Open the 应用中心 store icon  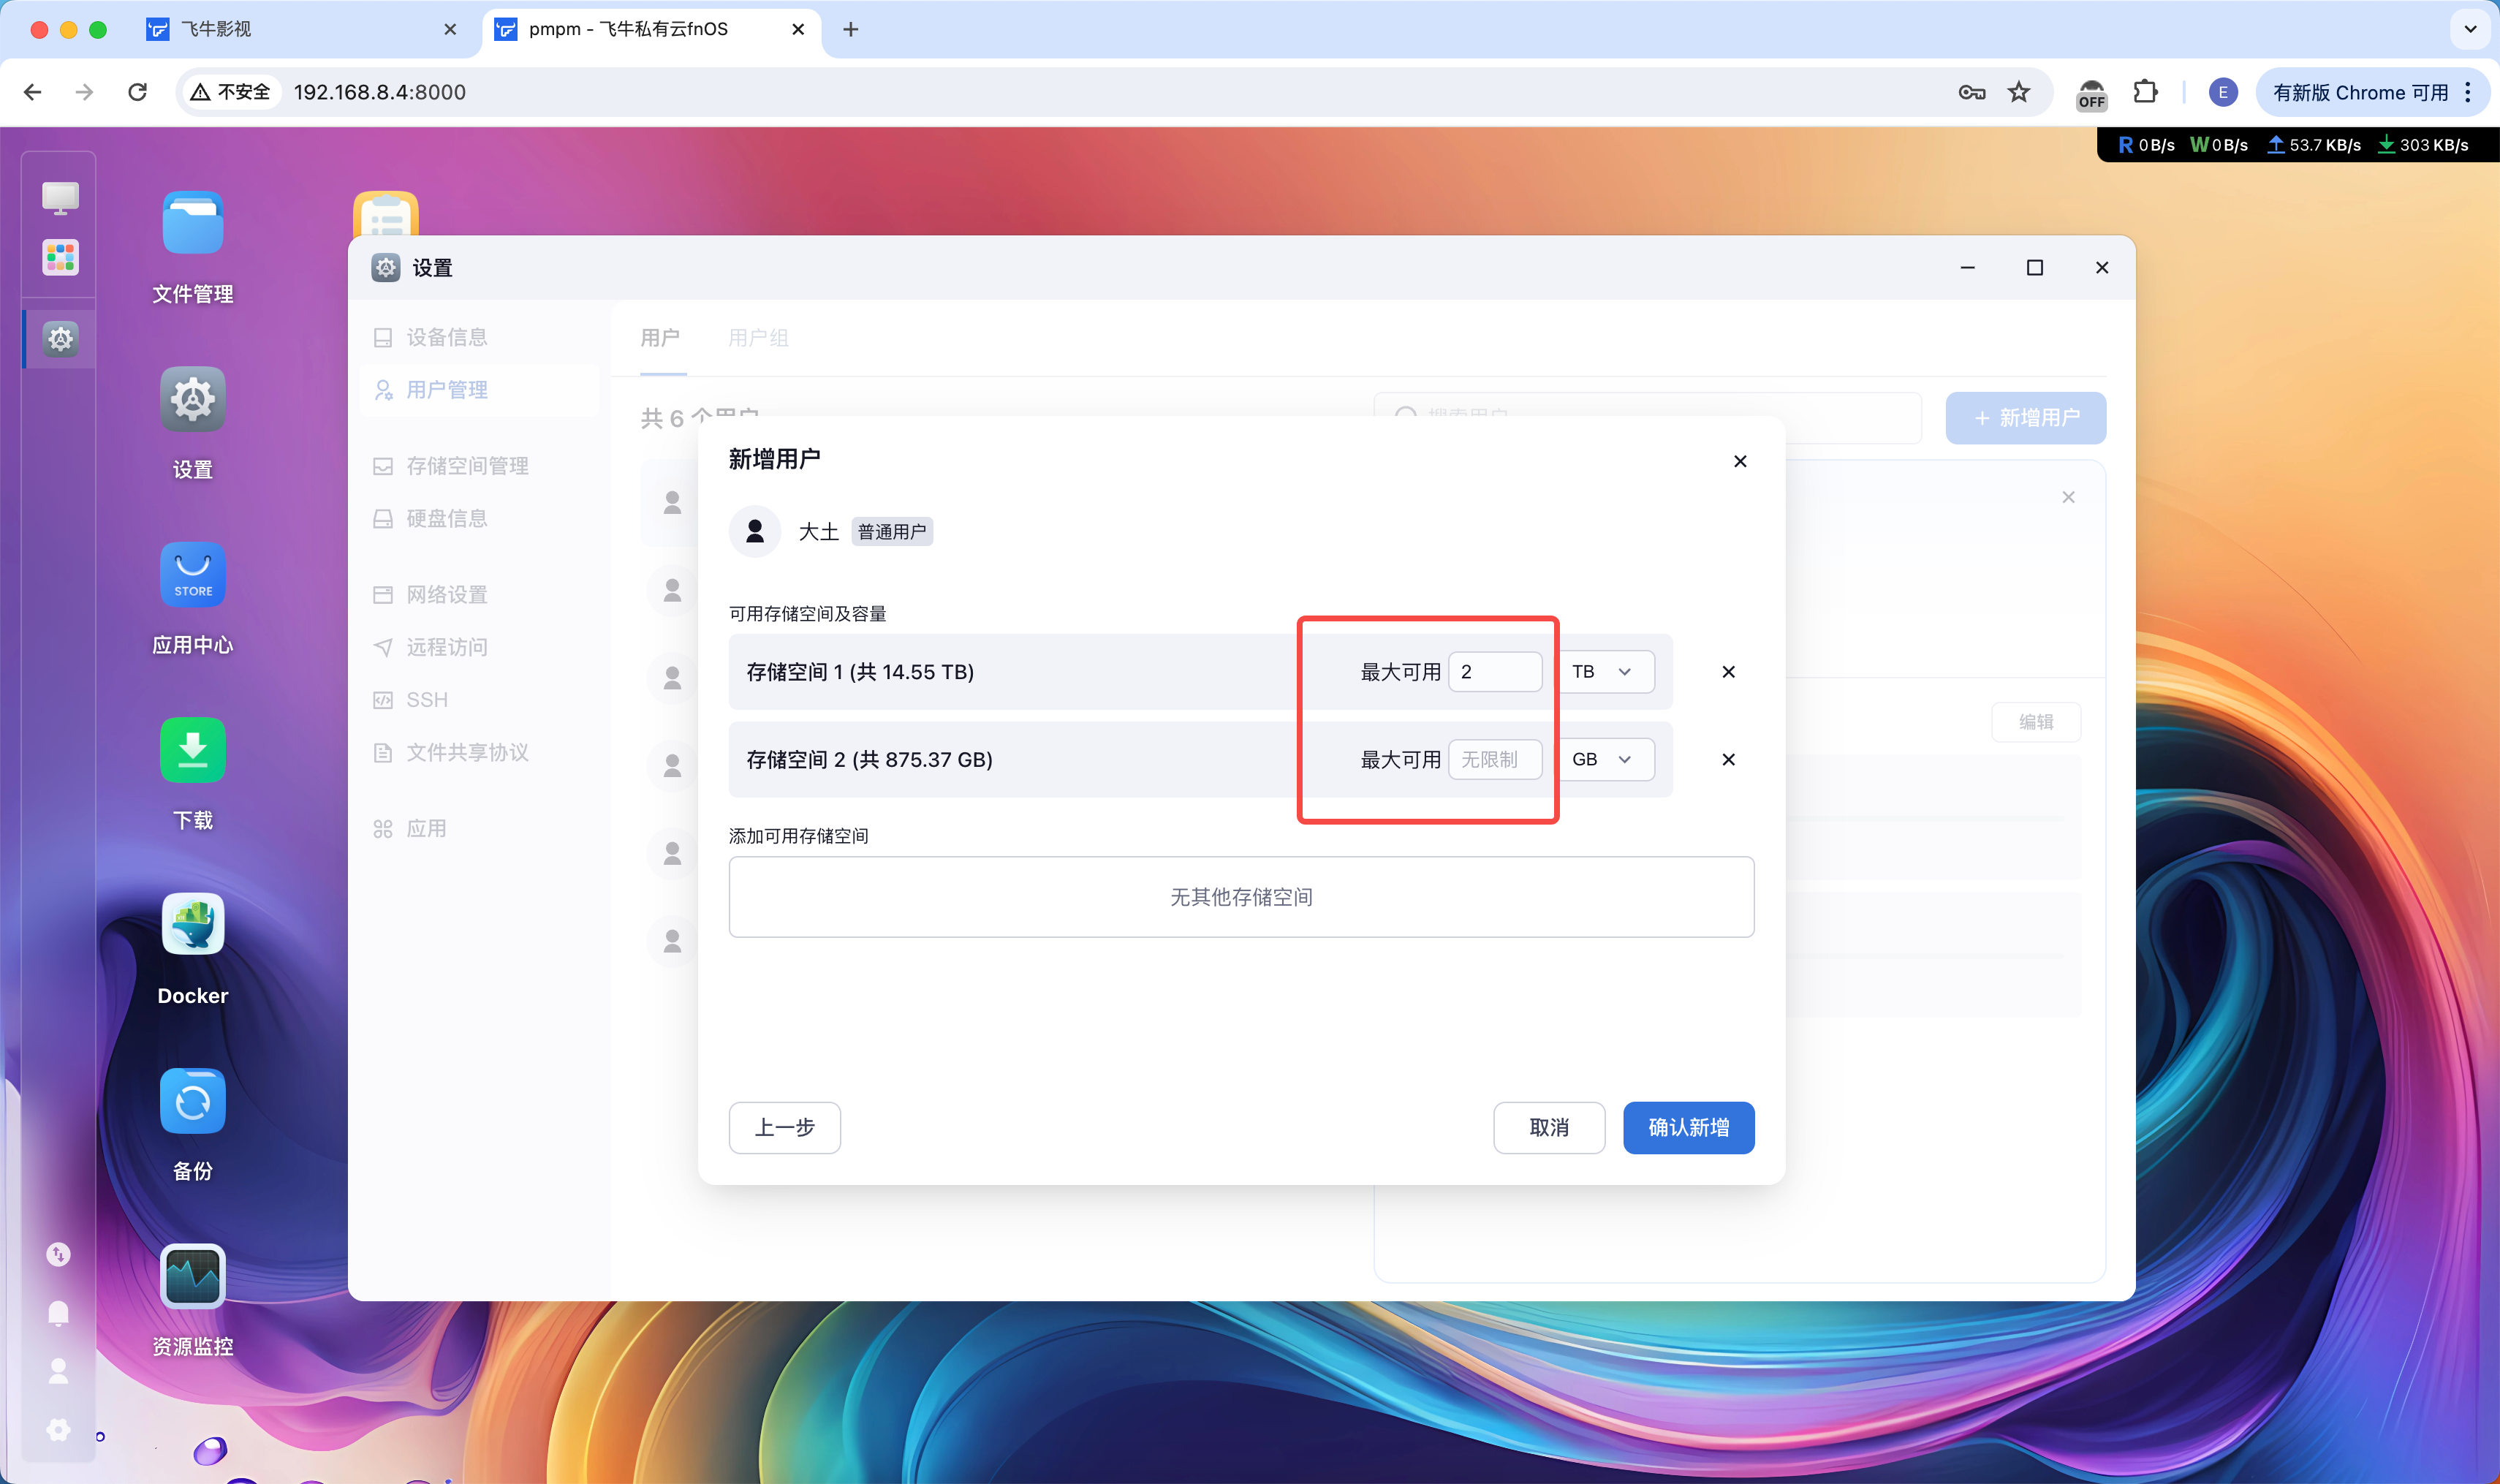tap(192, 575)
